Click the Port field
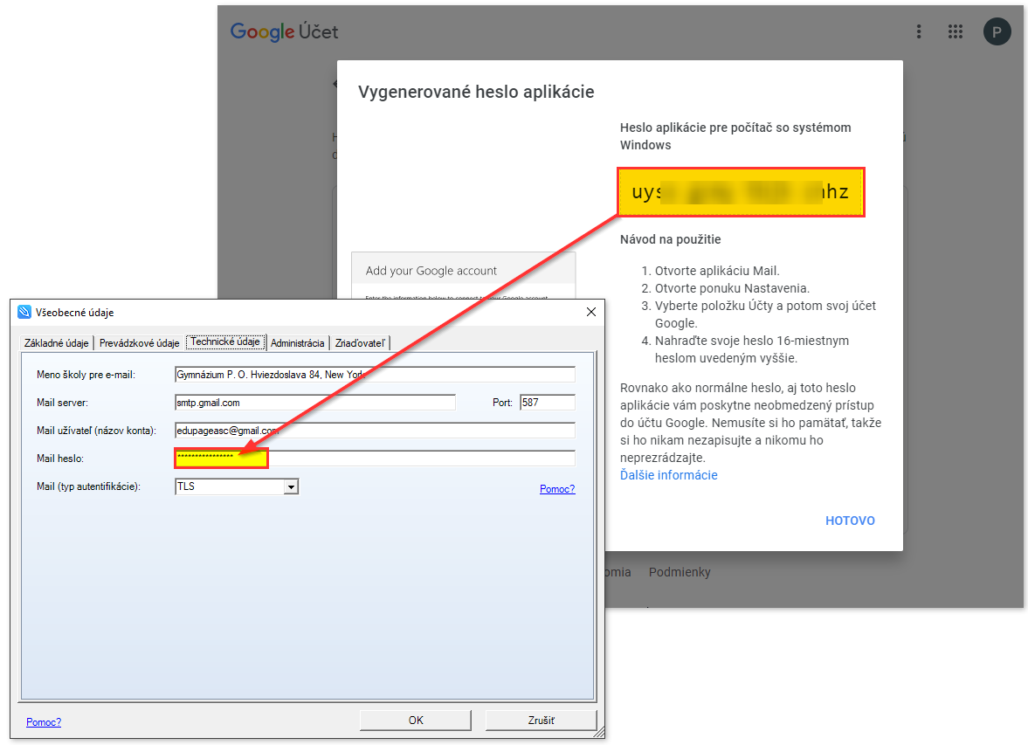 tap(548, 403)
